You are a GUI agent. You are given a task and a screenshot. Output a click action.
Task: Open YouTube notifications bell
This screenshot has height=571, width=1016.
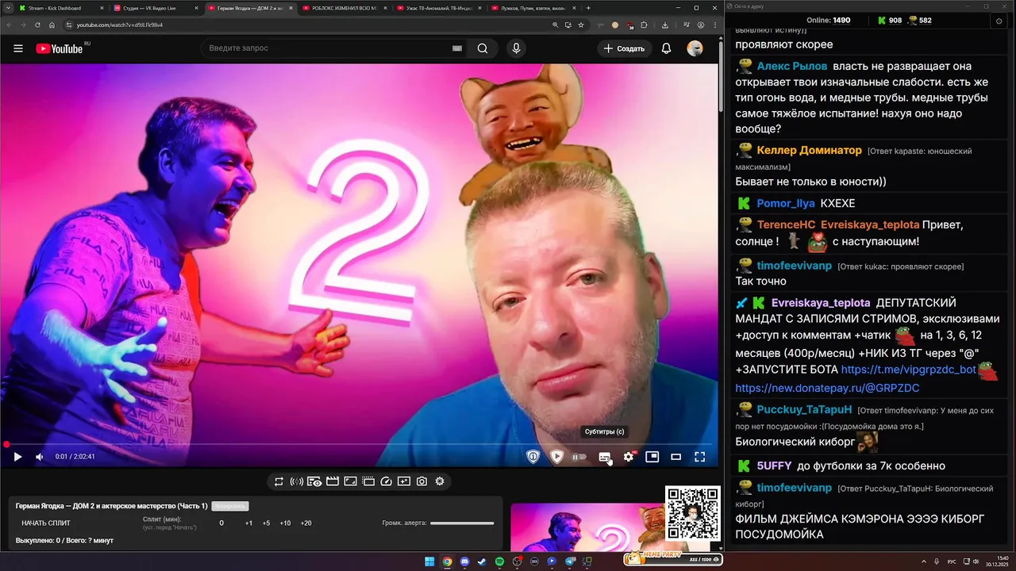pyautogui.click(x=667, y=48)
